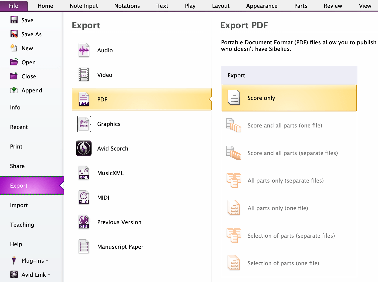
Task: Click Selection of parts (one file) label
Action: pyautogui.click(x=283, y=263)
